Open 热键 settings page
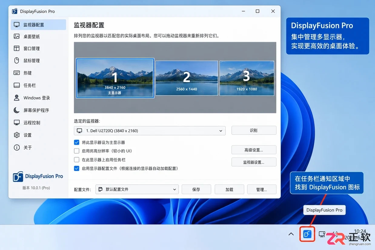 [x=38, y=73]
